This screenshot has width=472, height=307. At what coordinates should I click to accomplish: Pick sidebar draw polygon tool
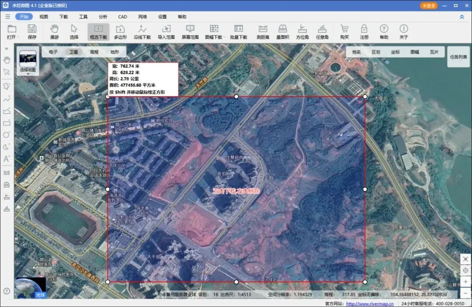point(7,110)
